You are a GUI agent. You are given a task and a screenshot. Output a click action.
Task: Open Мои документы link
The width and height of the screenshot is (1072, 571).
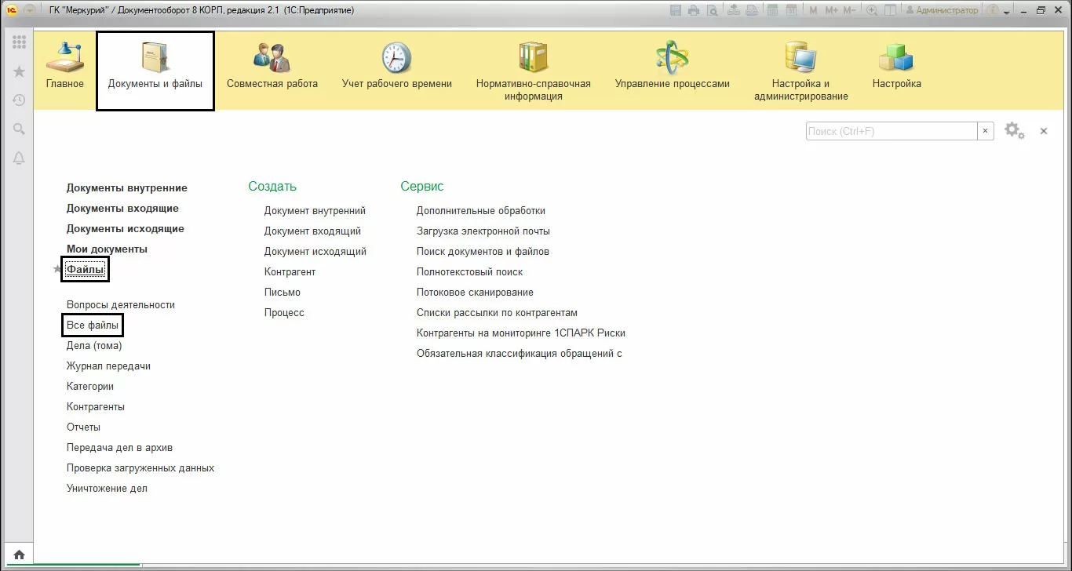107,249
